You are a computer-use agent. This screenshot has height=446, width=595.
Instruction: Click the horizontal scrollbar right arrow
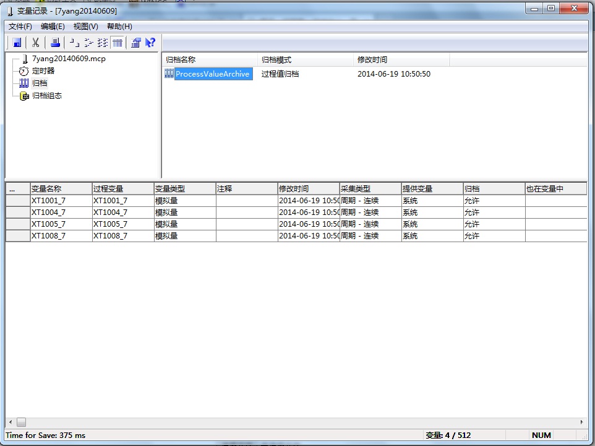click(581, 422)
